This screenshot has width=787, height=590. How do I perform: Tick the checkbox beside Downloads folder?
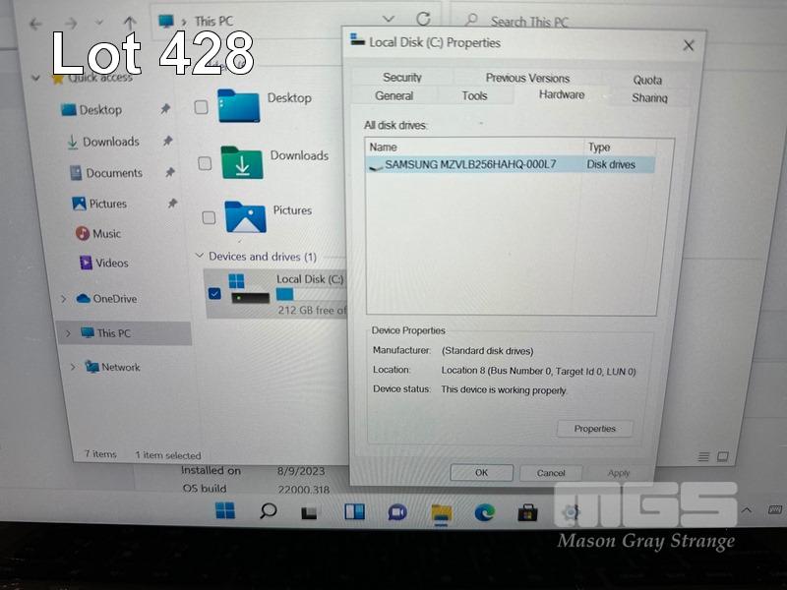point(205,163)
